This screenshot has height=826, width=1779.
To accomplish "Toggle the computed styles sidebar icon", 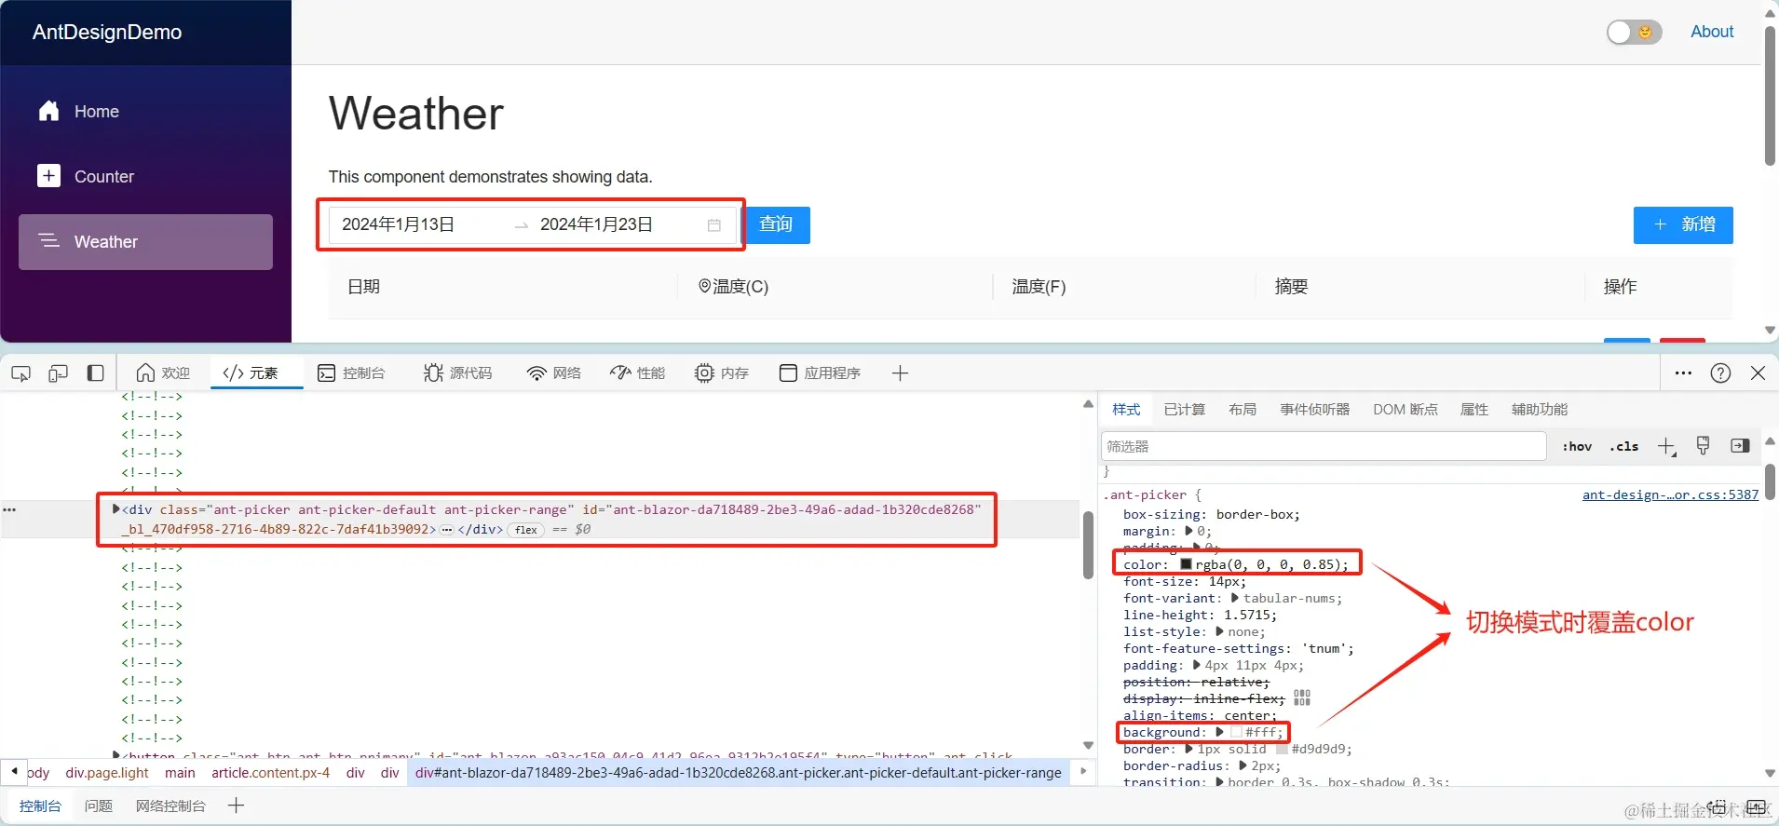I will pos(1739,446).
